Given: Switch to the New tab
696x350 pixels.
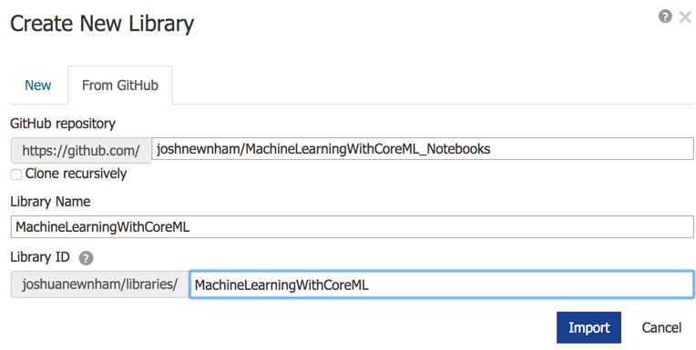Looking at the screenshot, I should 38,85.
